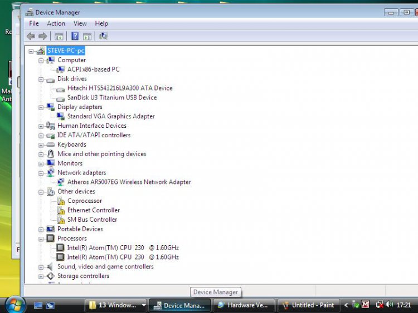Click Scan for hardware changes icon
This screenshot has height=313, width=418.
[x=103, y=36]
